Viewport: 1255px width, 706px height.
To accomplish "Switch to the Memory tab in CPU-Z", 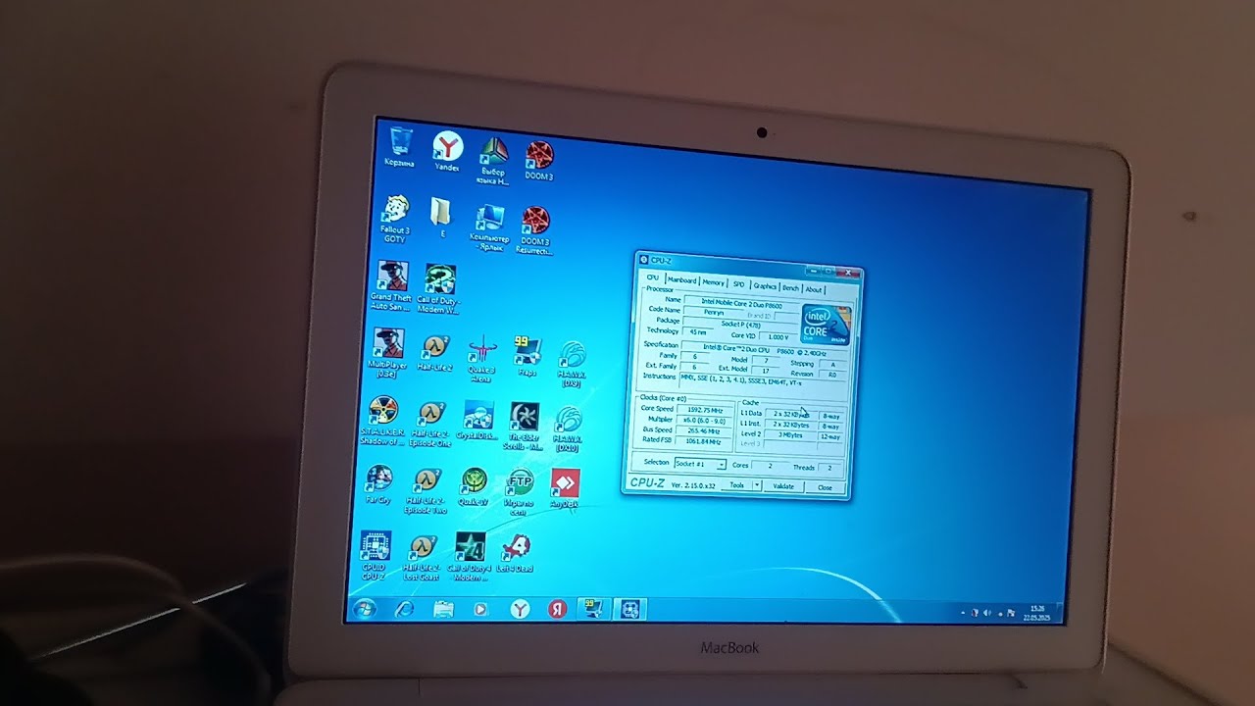I will 713,282.
